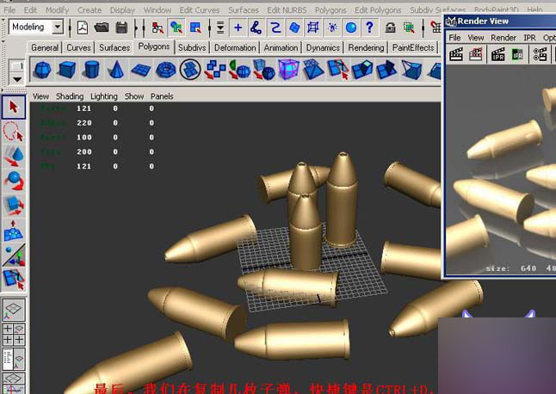Click the blue sphere render mask icon
This screenshot has height=394, width=556.
(351, 28)
